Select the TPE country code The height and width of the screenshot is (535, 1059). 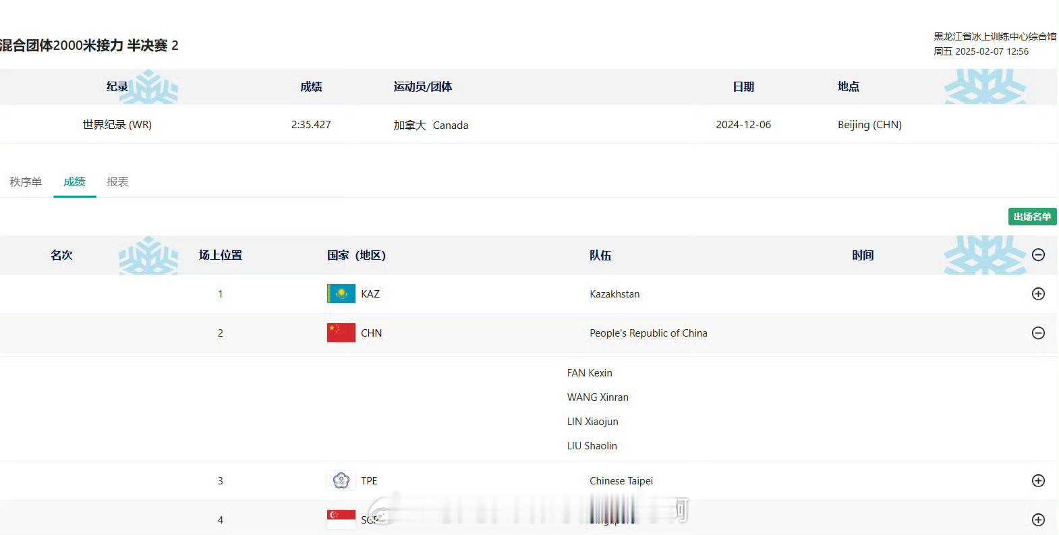click(x=369, y=481)
